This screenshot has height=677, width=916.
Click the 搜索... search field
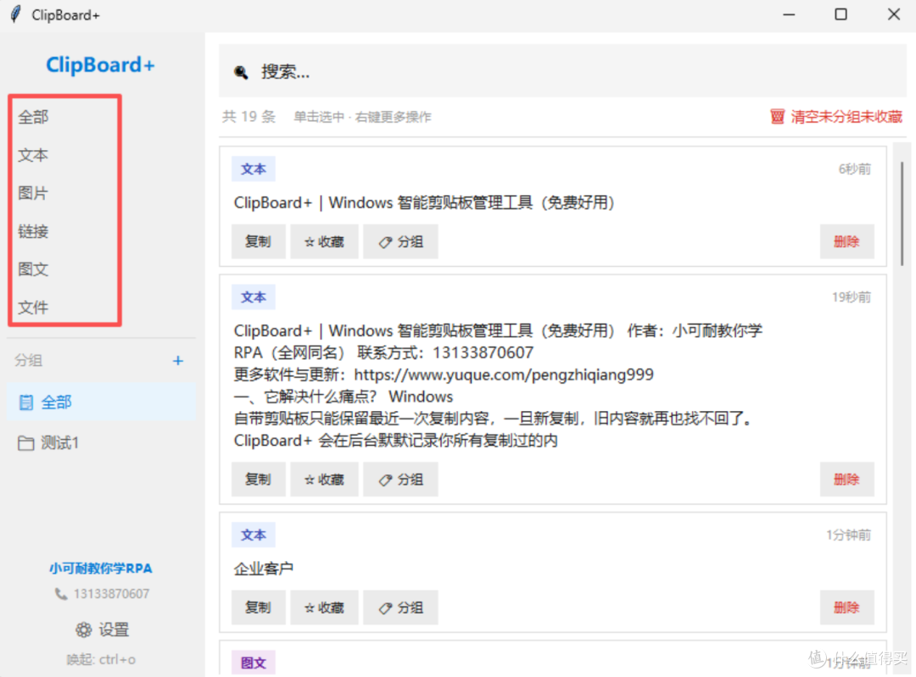coord(562,72)
